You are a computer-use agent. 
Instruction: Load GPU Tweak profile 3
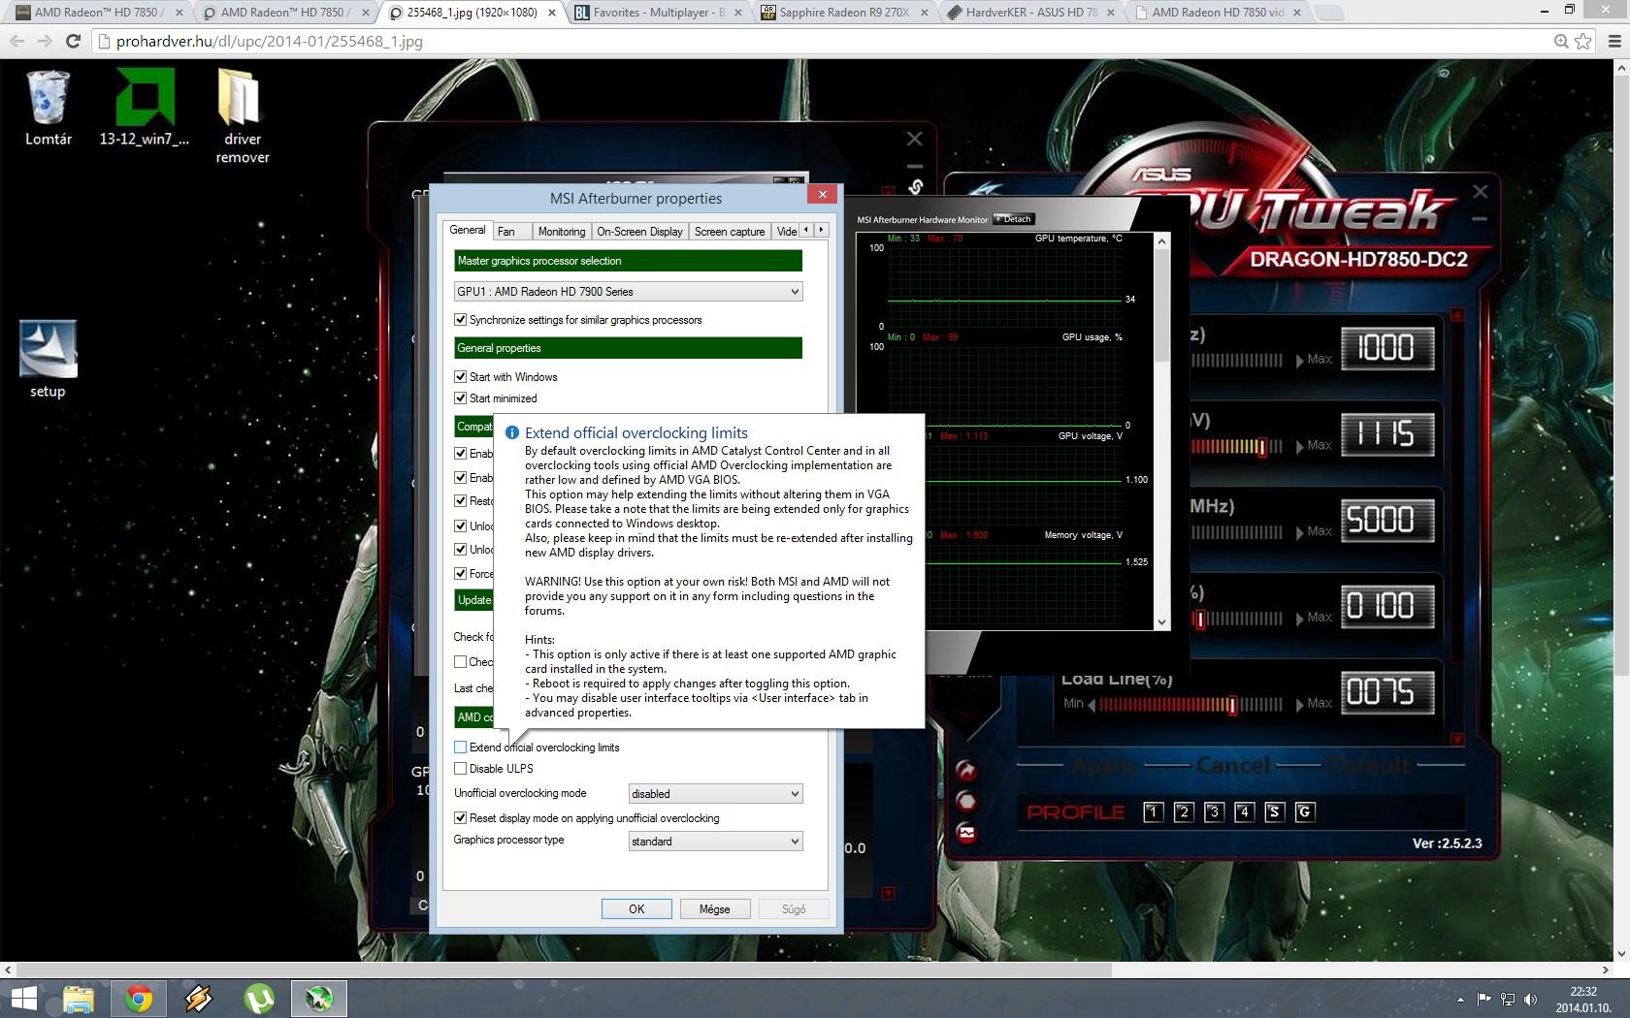[1214, 812]
